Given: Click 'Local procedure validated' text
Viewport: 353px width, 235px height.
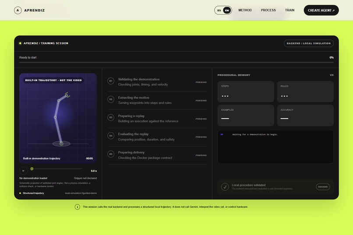Looking at the screenshot, I should tap(248, 185).
